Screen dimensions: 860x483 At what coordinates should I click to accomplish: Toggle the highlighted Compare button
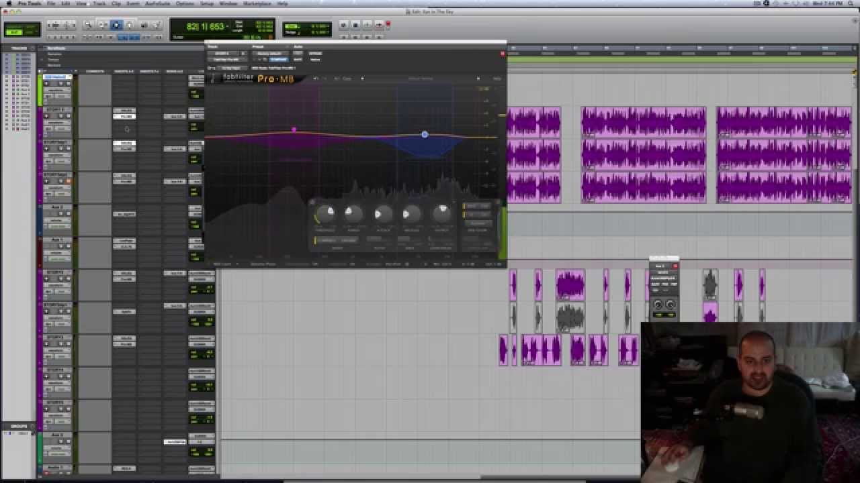(x=278, y=59)
